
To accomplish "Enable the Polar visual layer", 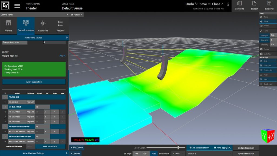I will [261, 75].
